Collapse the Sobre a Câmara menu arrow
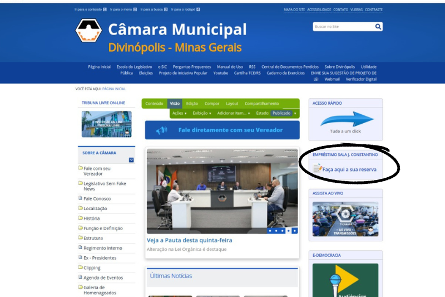The width and height of the screenshot is (445, 297). (131, 160)
